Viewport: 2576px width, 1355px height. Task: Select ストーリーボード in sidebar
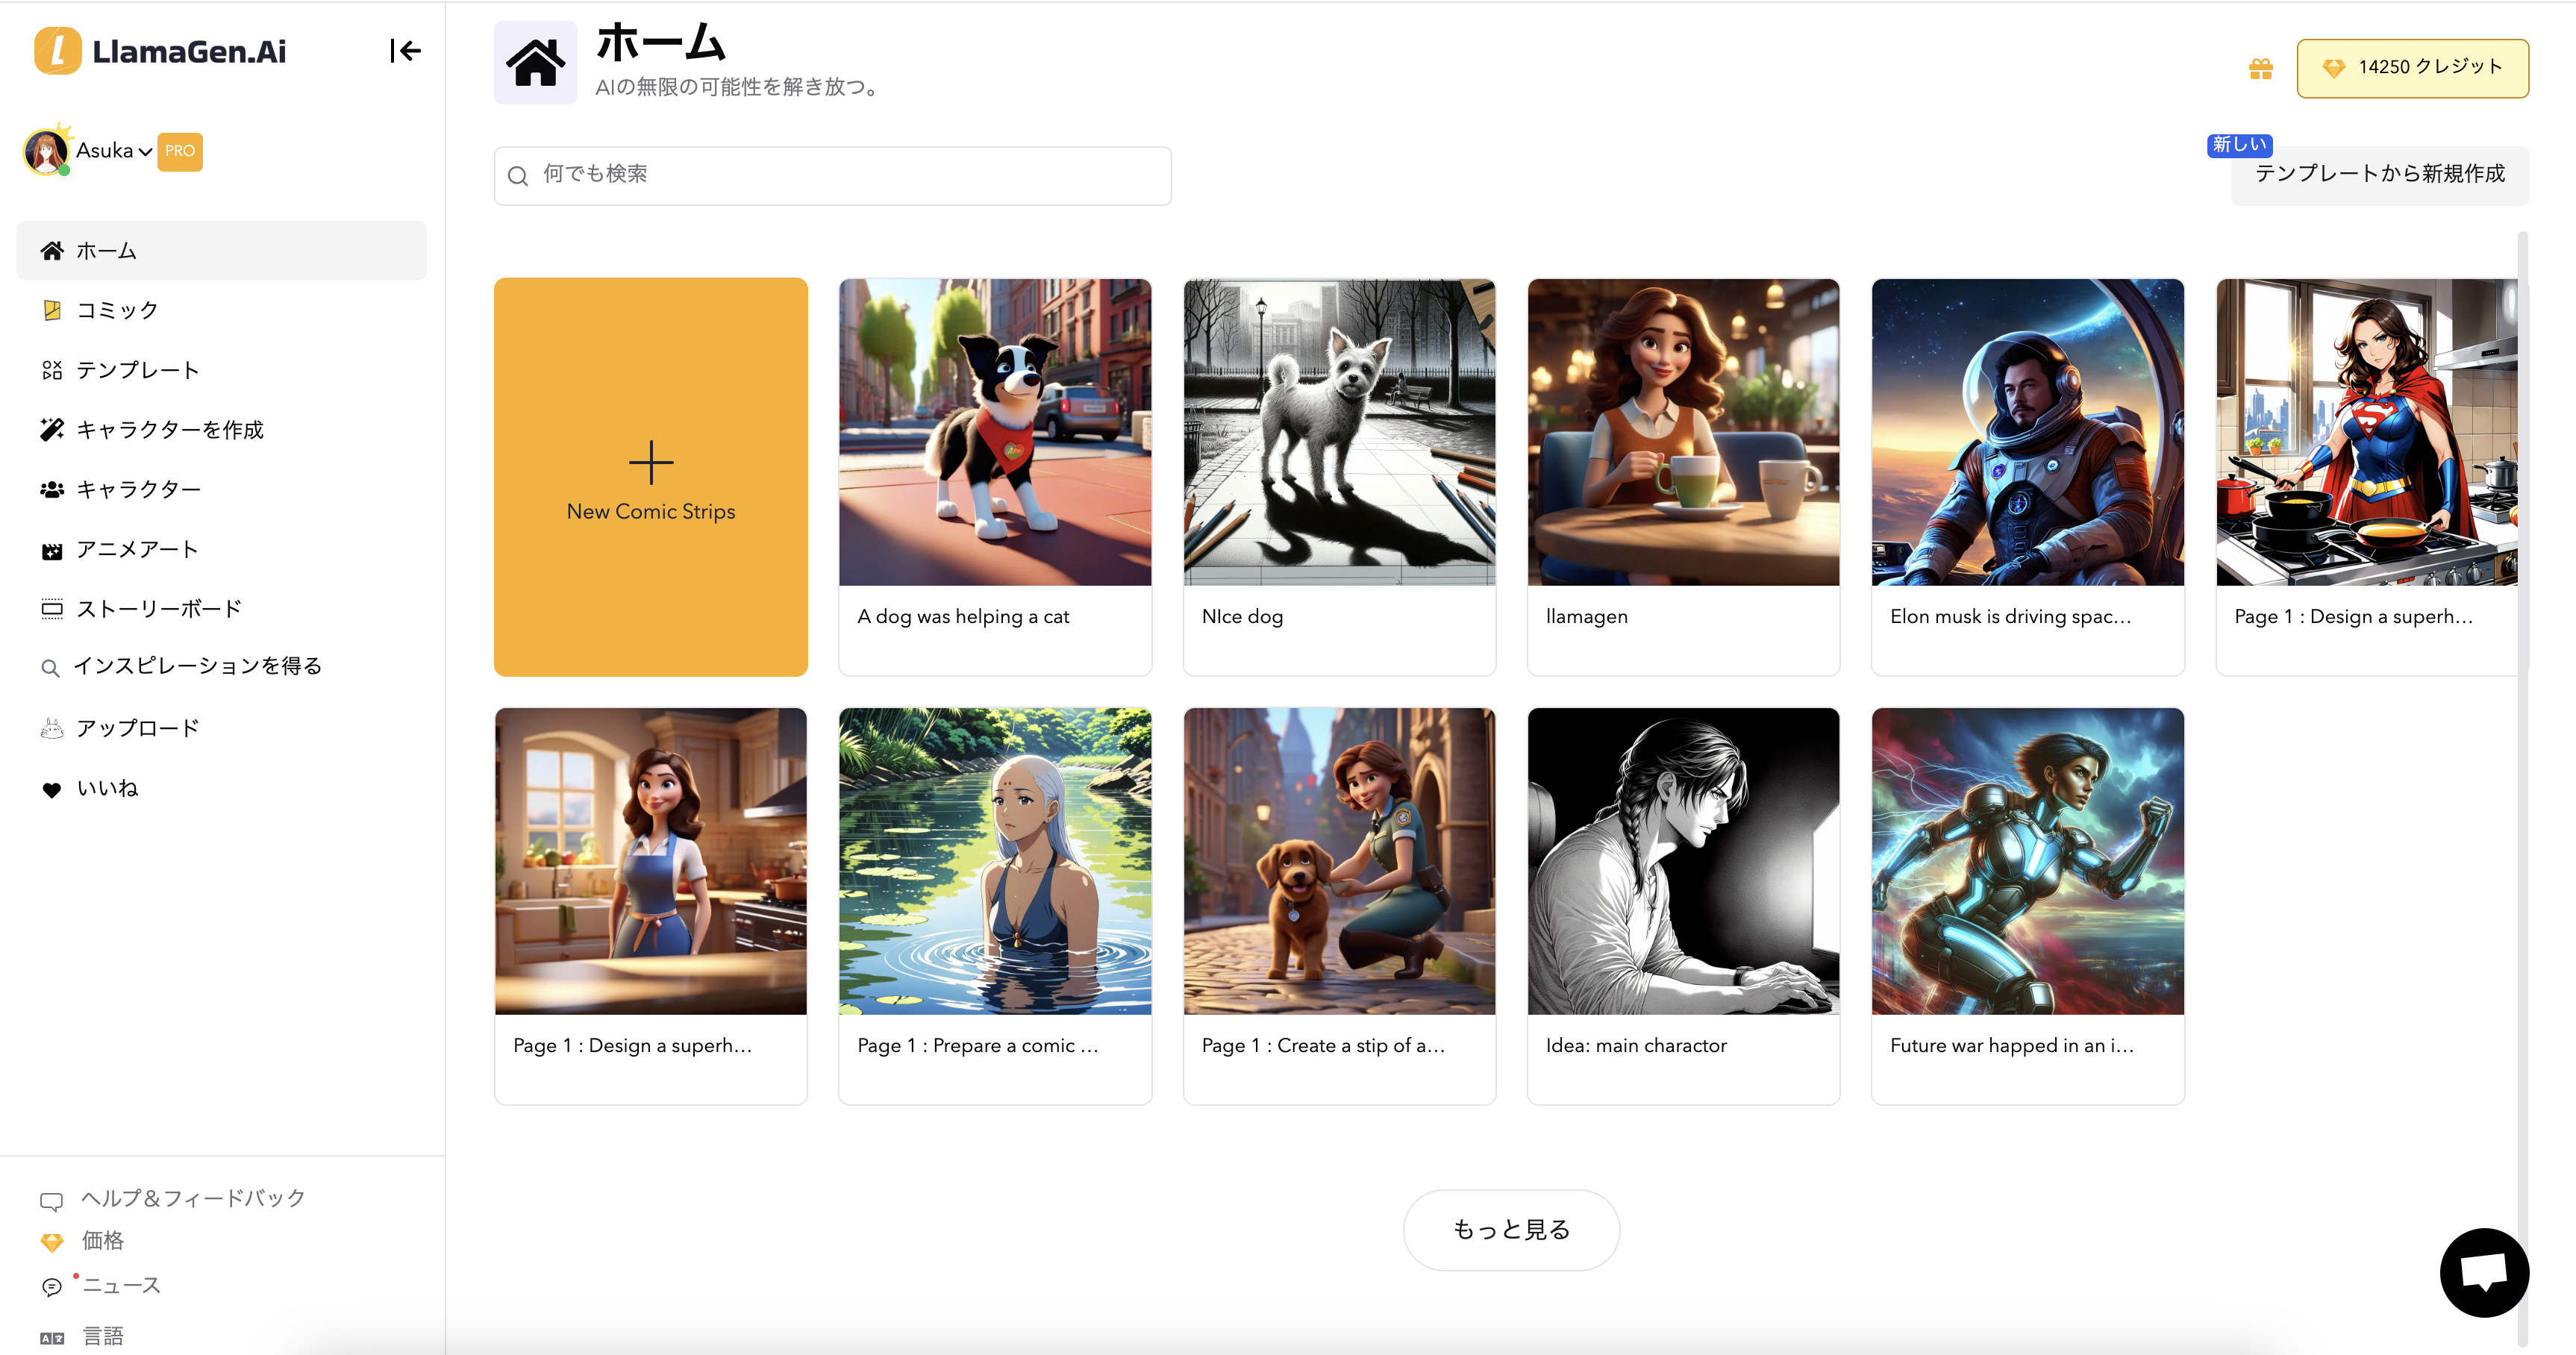(159, 609)
